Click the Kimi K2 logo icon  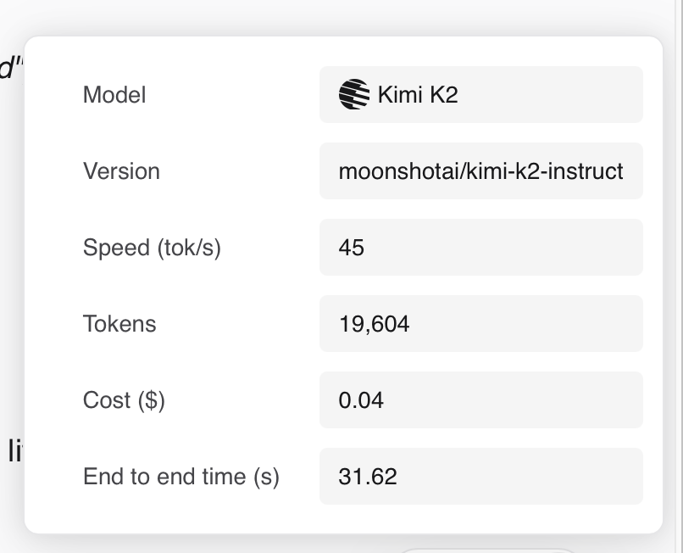coord(353,94)
